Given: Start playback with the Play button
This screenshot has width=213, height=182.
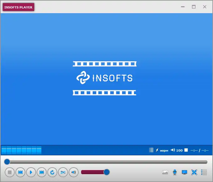Looking at the screenshot, I should (31, 172).
